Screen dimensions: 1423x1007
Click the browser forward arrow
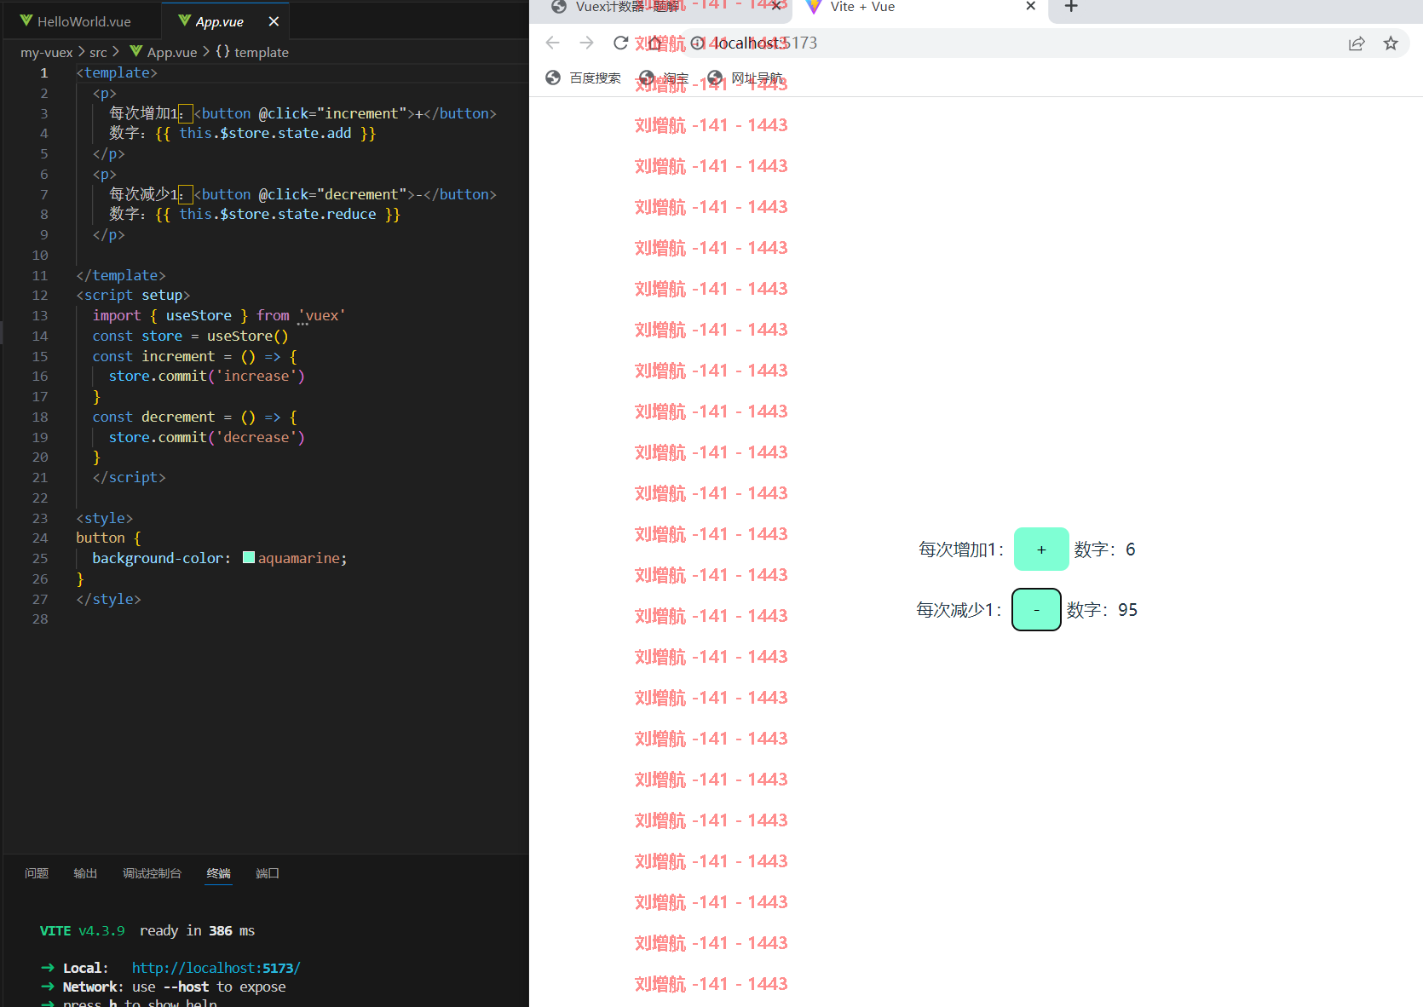pos(586,43)
